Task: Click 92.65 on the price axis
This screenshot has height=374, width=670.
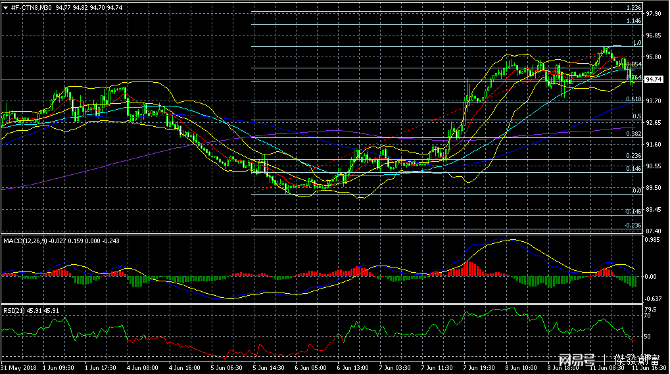Action: click(654, 123)
